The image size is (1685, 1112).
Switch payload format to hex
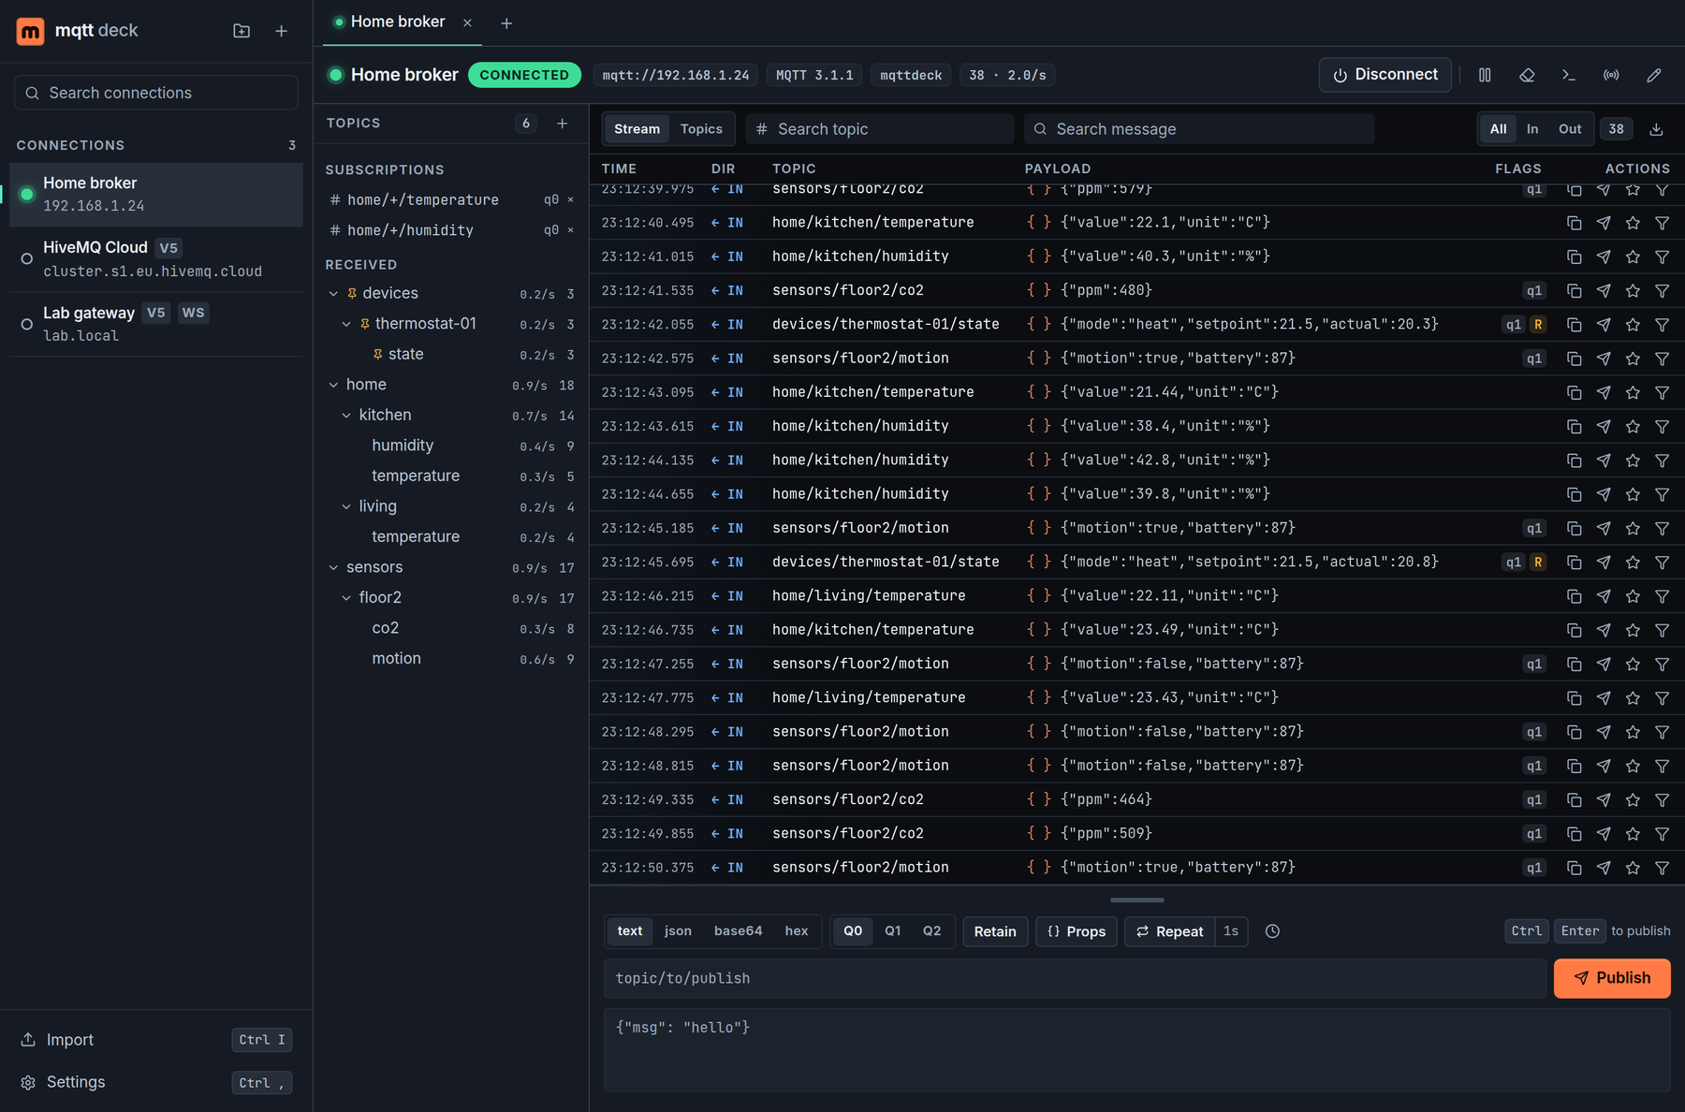pos(797,931)
